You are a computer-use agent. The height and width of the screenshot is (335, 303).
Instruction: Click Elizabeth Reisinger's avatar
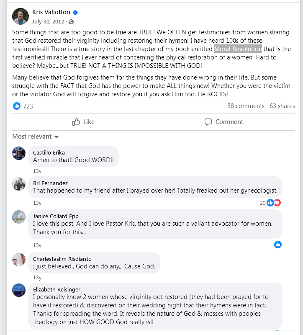point(19,290)
